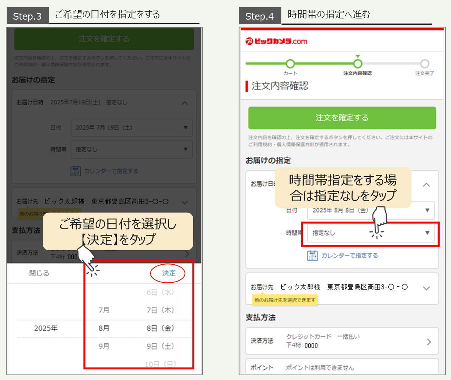The height and width of the screenshot is (380, 451).
Task: Open 決済方法 credit card arrow on right
Action: tap(429, 342)
